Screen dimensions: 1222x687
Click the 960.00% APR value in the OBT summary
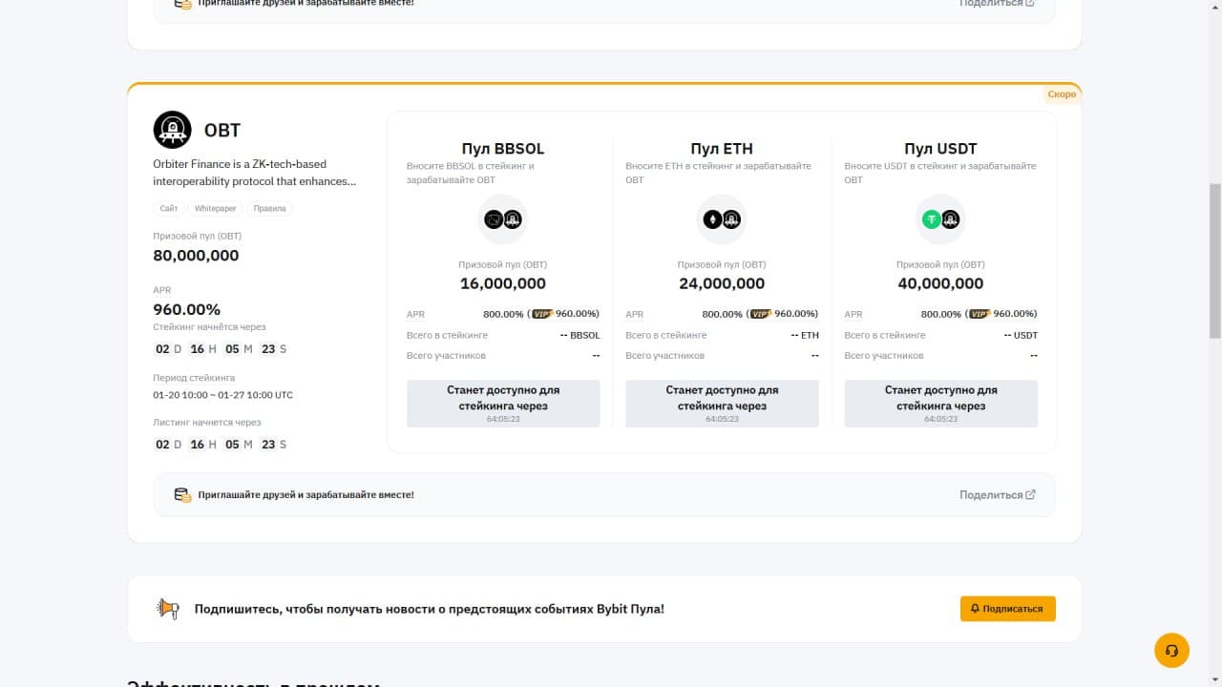point(186,309)
